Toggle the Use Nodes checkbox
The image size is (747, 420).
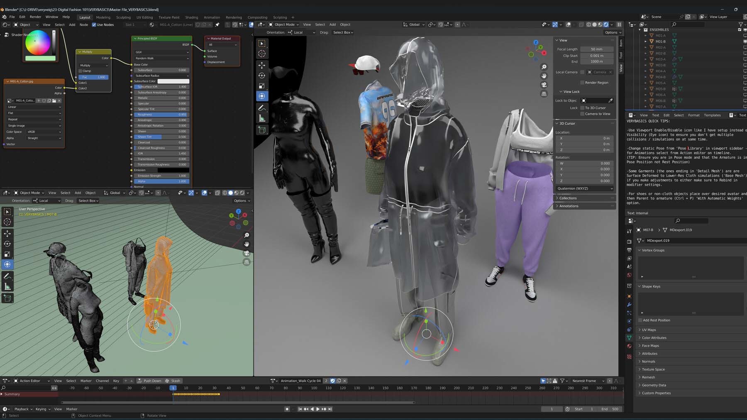coord(94,25)
